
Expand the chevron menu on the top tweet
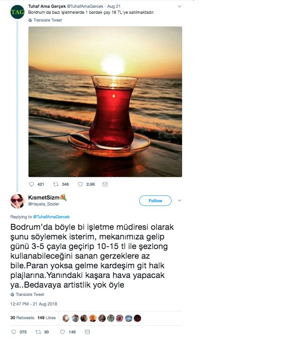(x=179, y=6)
